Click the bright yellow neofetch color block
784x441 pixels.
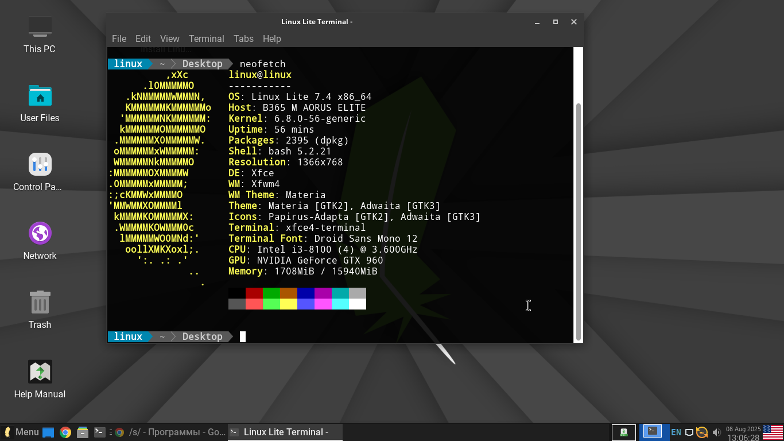[289, 304]
